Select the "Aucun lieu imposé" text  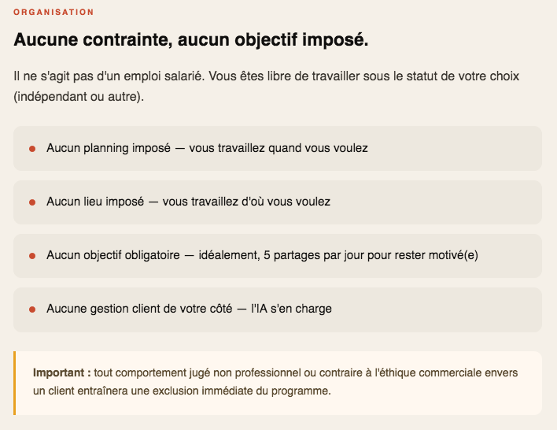point(95,202)
